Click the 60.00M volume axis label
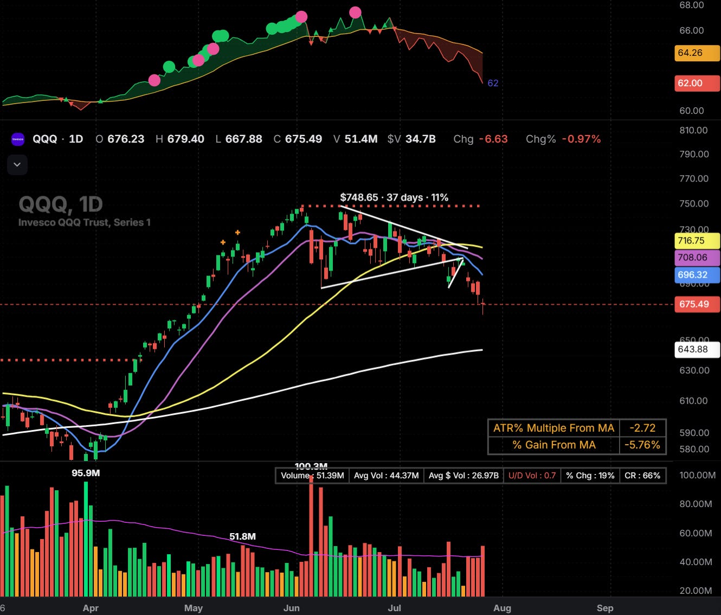This screenshot has width=721, height=615. pos(696,533)
